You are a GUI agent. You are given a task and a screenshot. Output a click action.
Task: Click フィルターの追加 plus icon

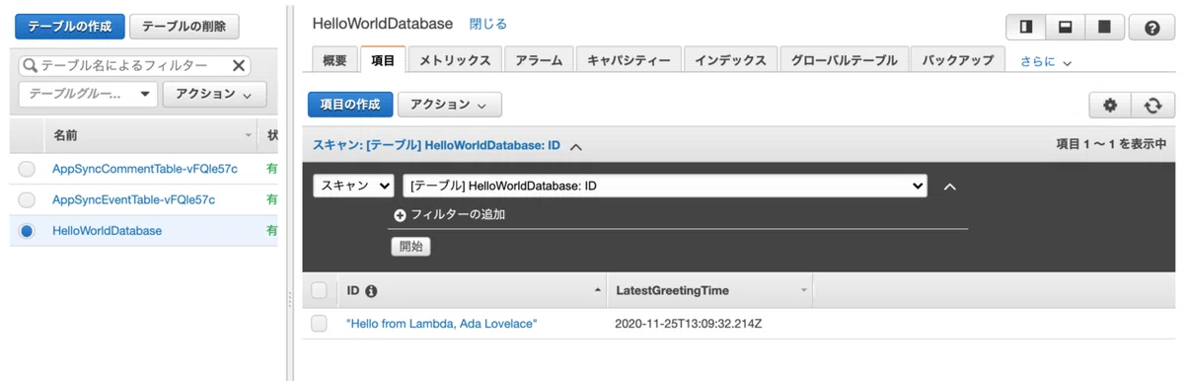pyautogui.click(x=400, y=215)
